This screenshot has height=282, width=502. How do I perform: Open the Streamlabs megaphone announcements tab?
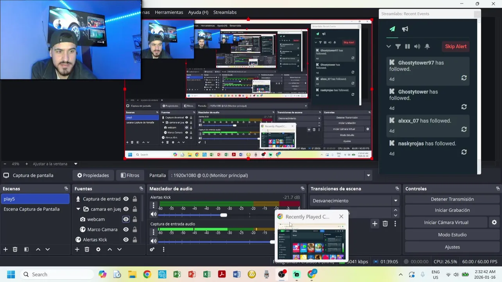[x=405, y=29]
